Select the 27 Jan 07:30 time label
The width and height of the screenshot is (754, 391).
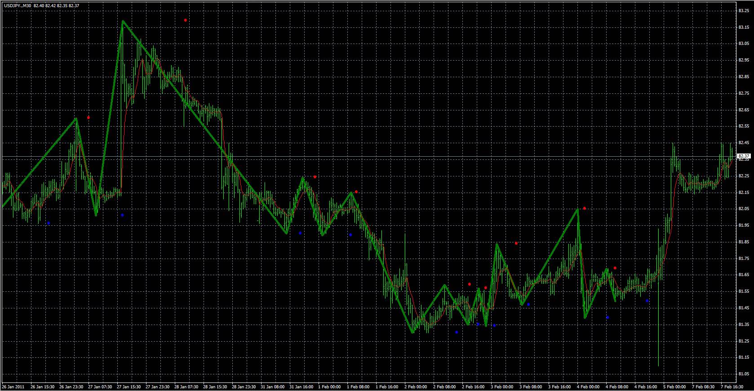[x=101, y=387]
